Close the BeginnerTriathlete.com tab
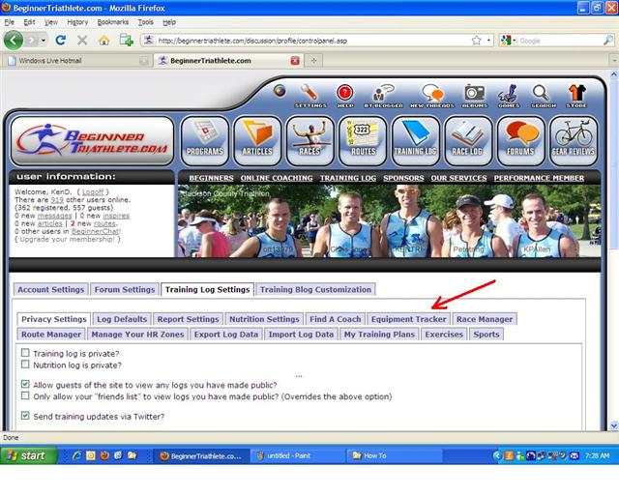Image resolution: width=619 pixels, height=496 pixels. click(x=295, y=61)
